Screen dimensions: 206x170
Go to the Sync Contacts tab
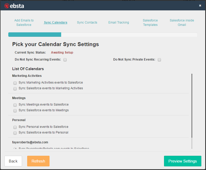87,23
